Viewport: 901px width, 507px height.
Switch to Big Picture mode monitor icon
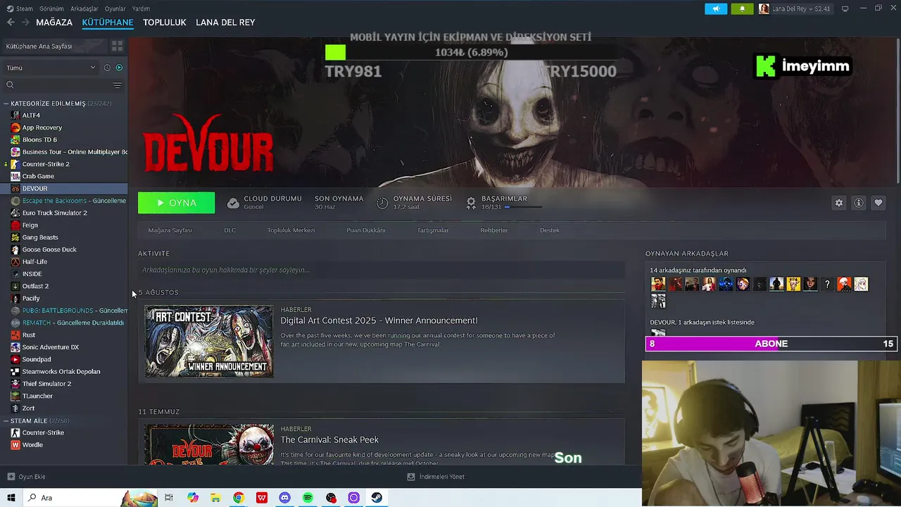[845, 8]
